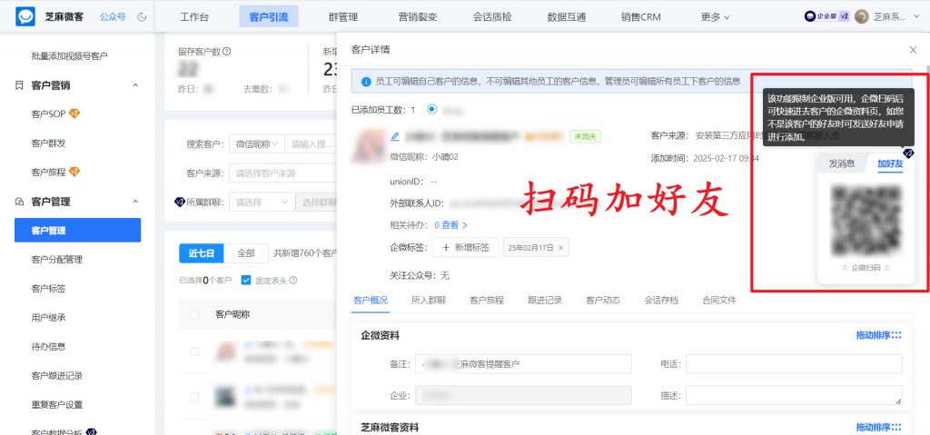Viewport: 930px width, 435px height.
Task: Open 会话质检 top navigation item
Action: click(492, 17)
